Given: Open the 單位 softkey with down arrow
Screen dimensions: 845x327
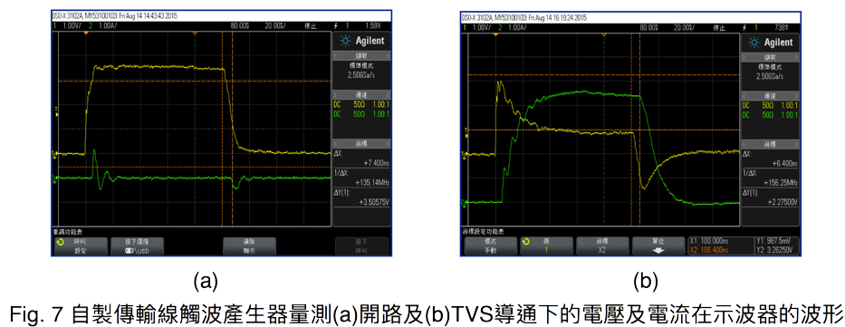Looking at the screenshot, I should pyautogui.click(x=658, y=246).
